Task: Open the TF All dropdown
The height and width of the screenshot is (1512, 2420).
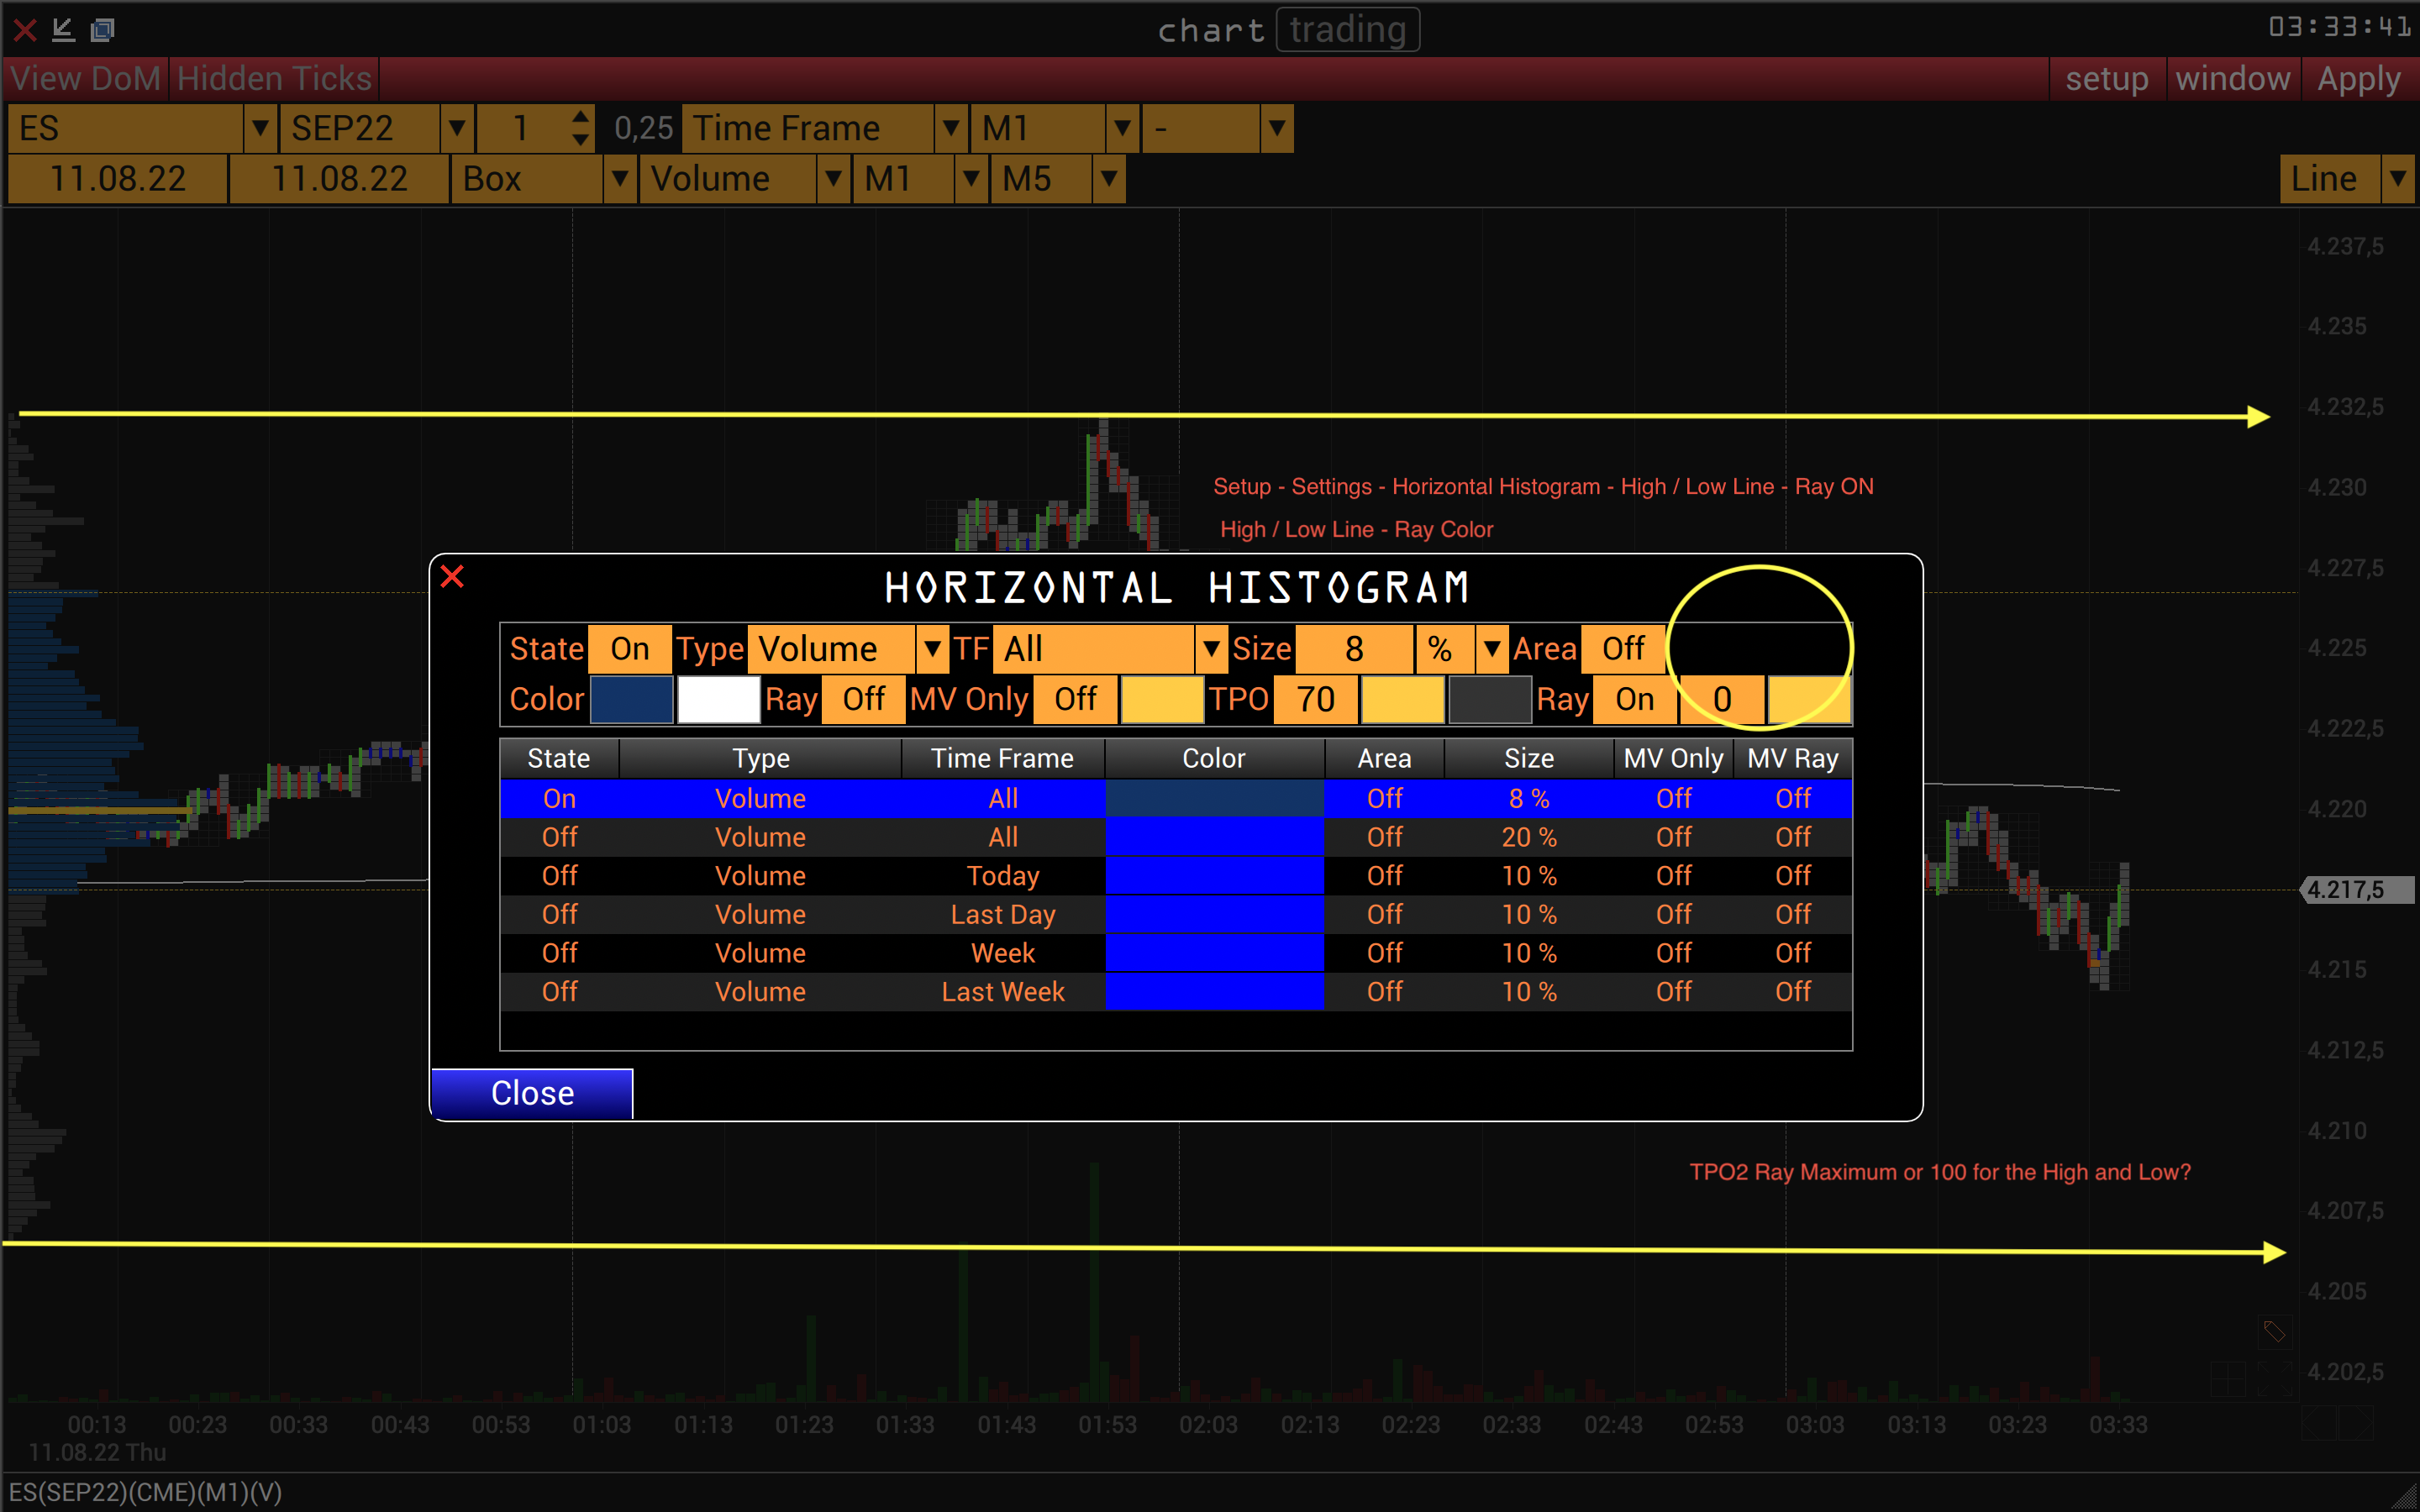Action: pos(1211,649)
